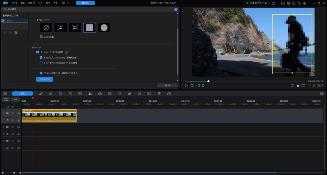Open the speed adjustment gauge icon
The height and width of the screenshot is (175, 327).
(x=100, y=94)
